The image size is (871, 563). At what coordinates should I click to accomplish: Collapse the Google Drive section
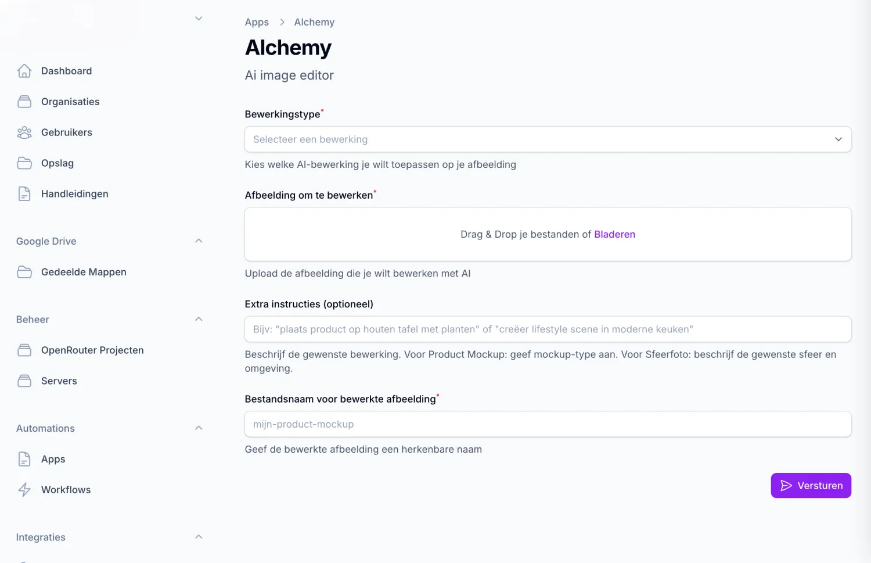(x=199, y=241)
